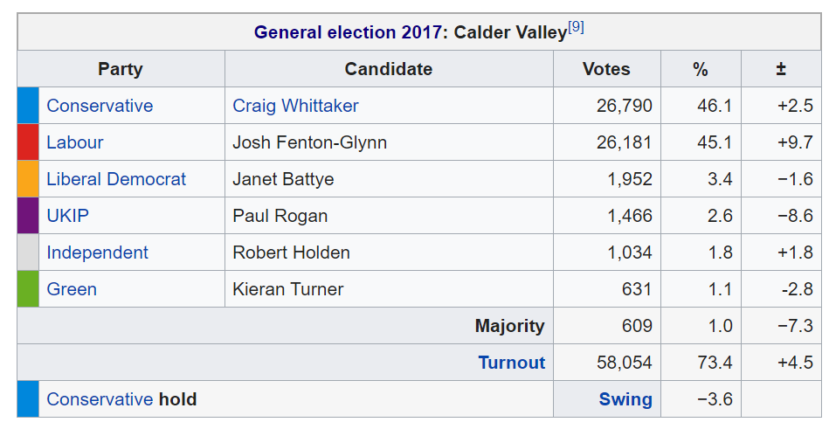This screenshot has width=836, height=429.
Task: Open the Swing link
Action: point(625,399)
